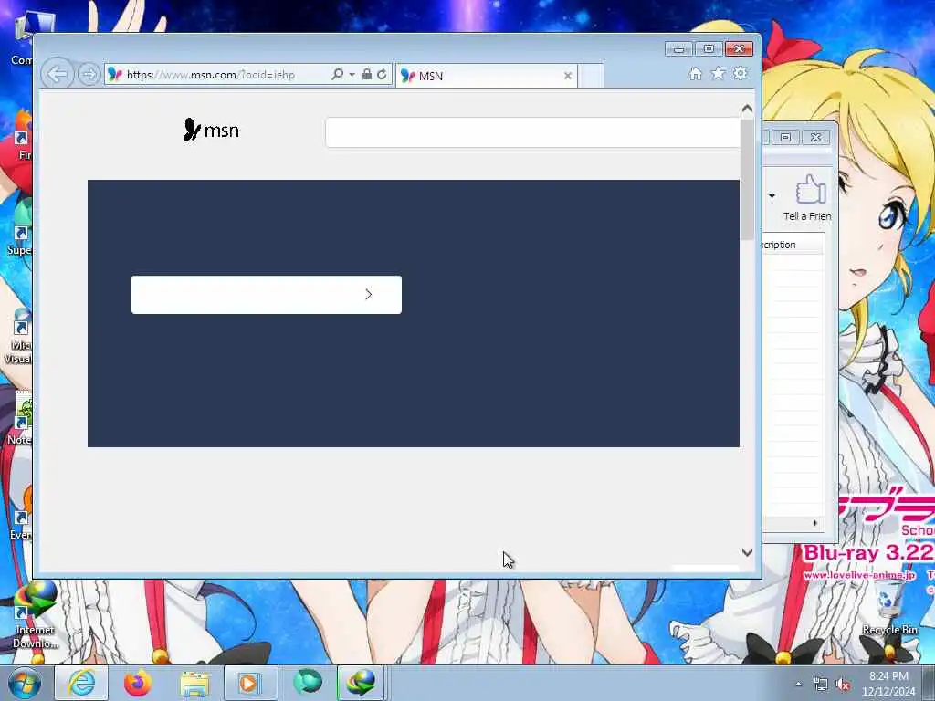Image resolution: width=935 pixels, height=701 pixels.
Task: Click the muted volume speaker icon in tray
Action: pos(843,684)
